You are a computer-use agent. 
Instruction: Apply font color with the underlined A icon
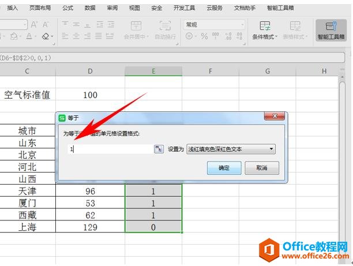tap(29, 36)
